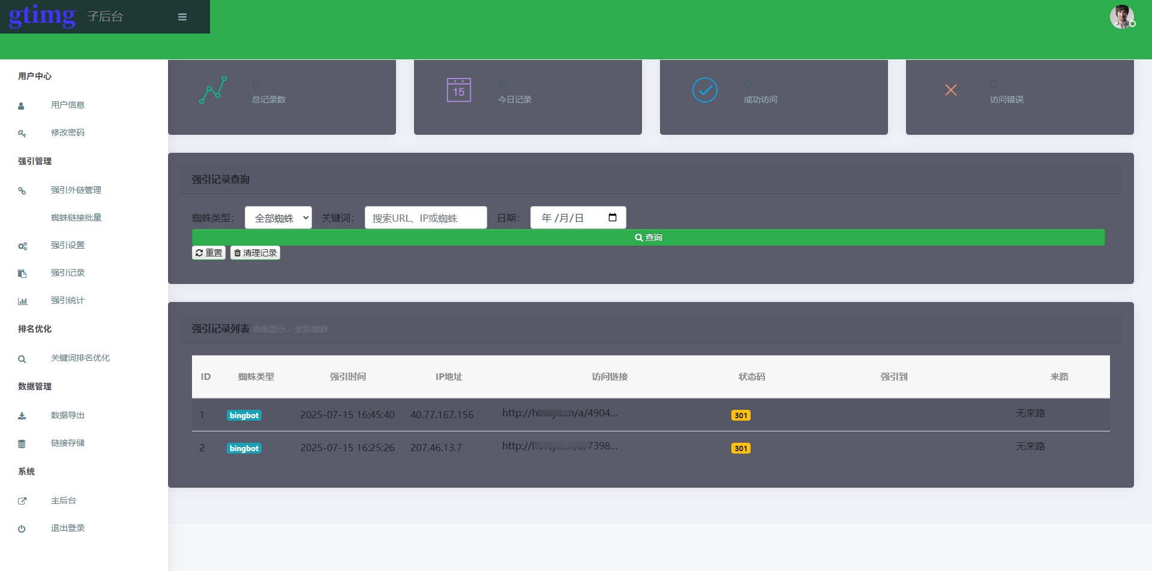Click 无来路 in the 207.46.13.7 row
The image size is (1152, 571).
tap(1031, 446)
